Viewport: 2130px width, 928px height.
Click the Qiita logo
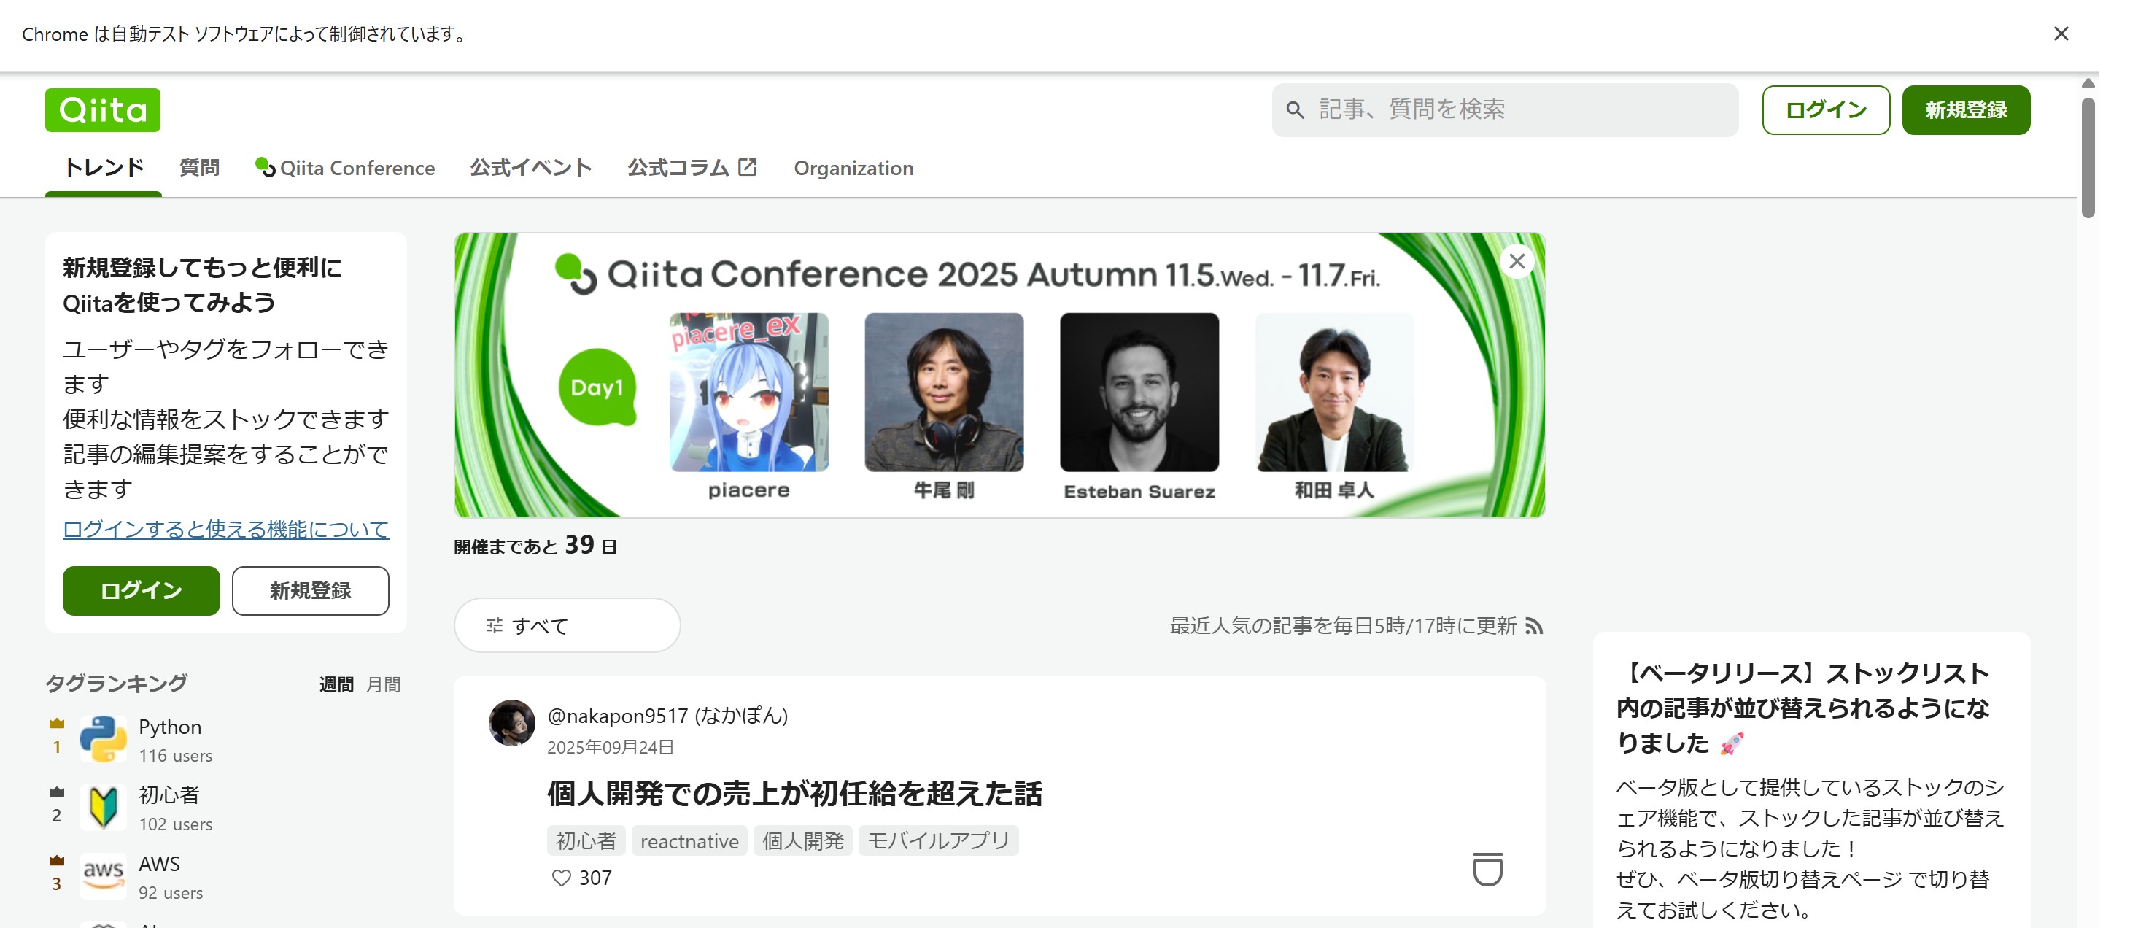[103, 110]
